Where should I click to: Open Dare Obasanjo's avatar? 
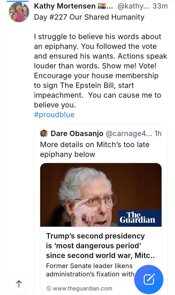click(x=44, y=133)
